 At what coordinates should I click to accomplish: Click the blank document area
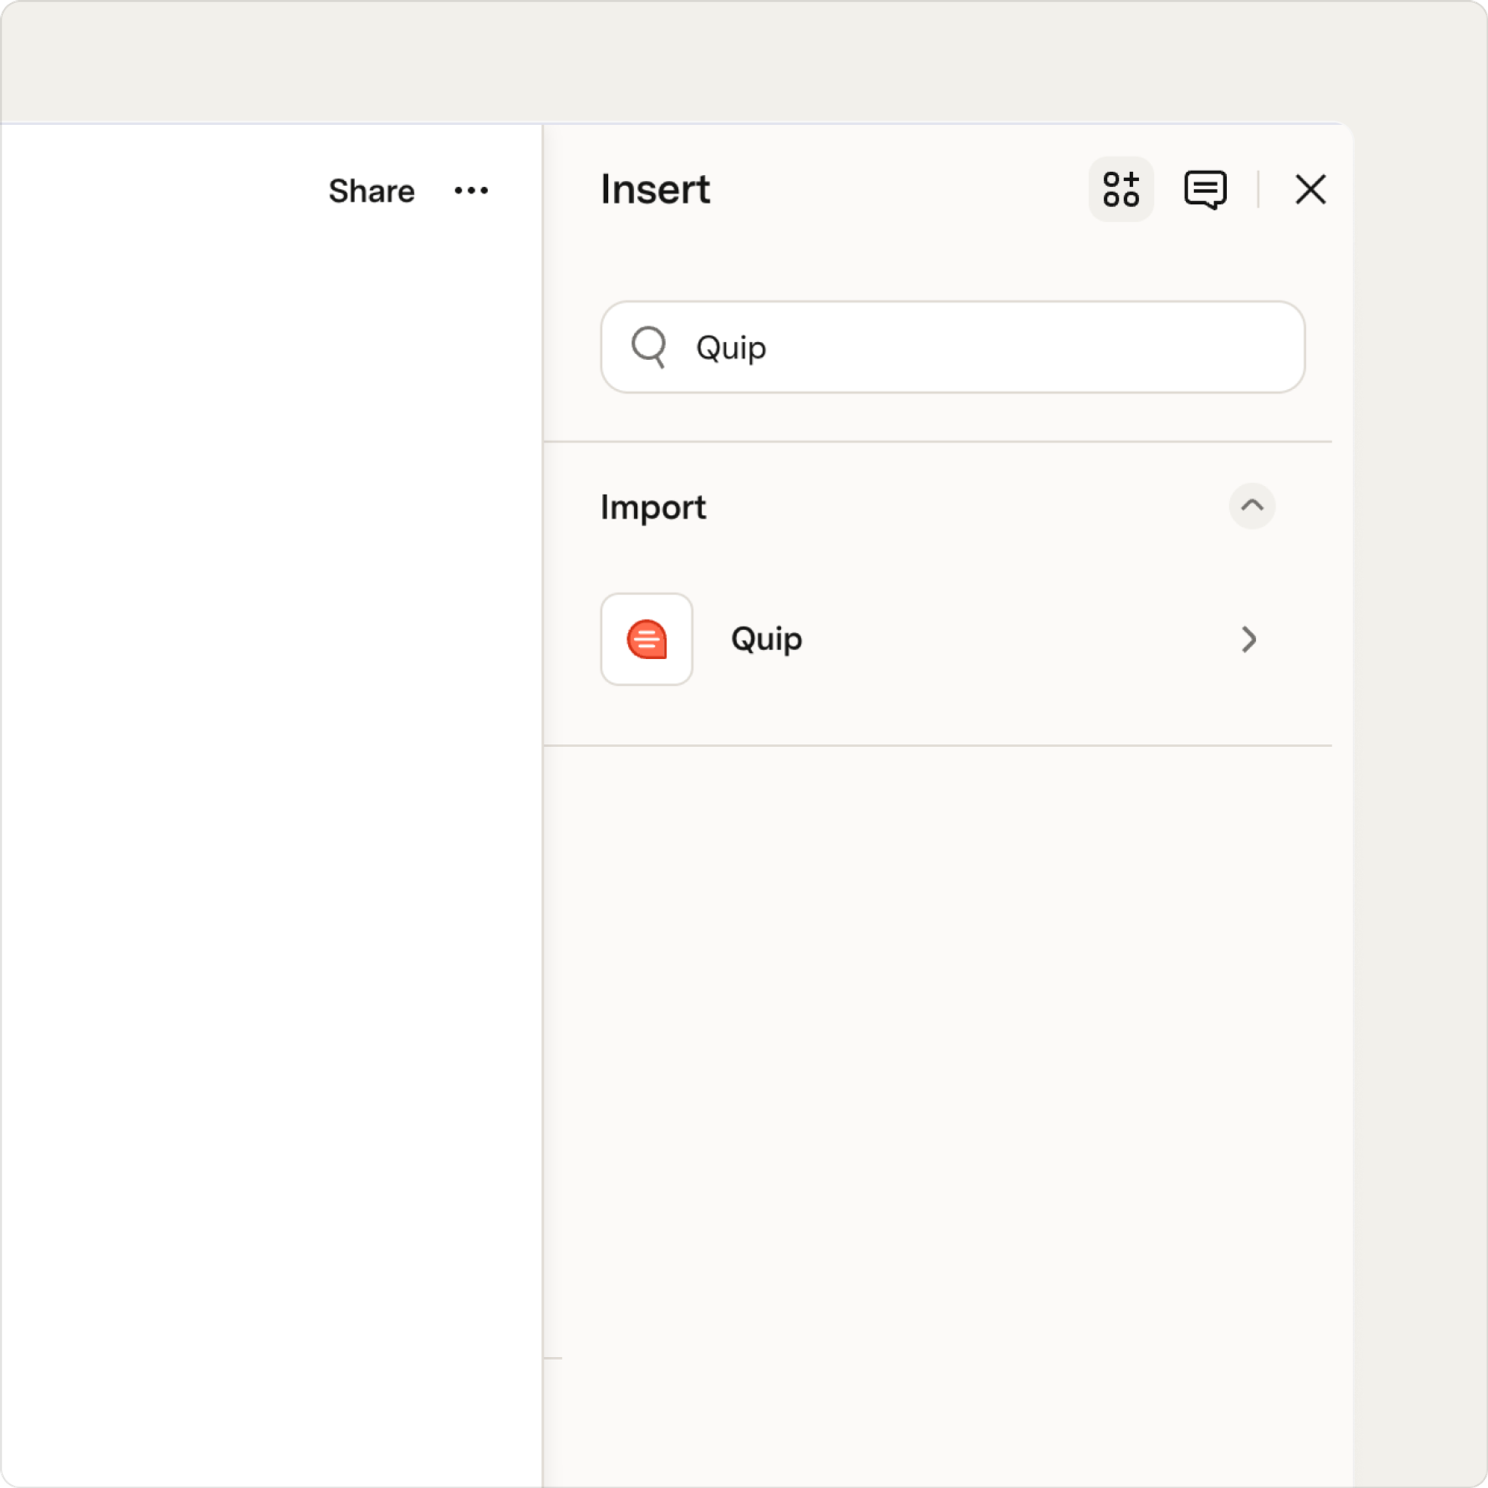[x=271, y=847]
